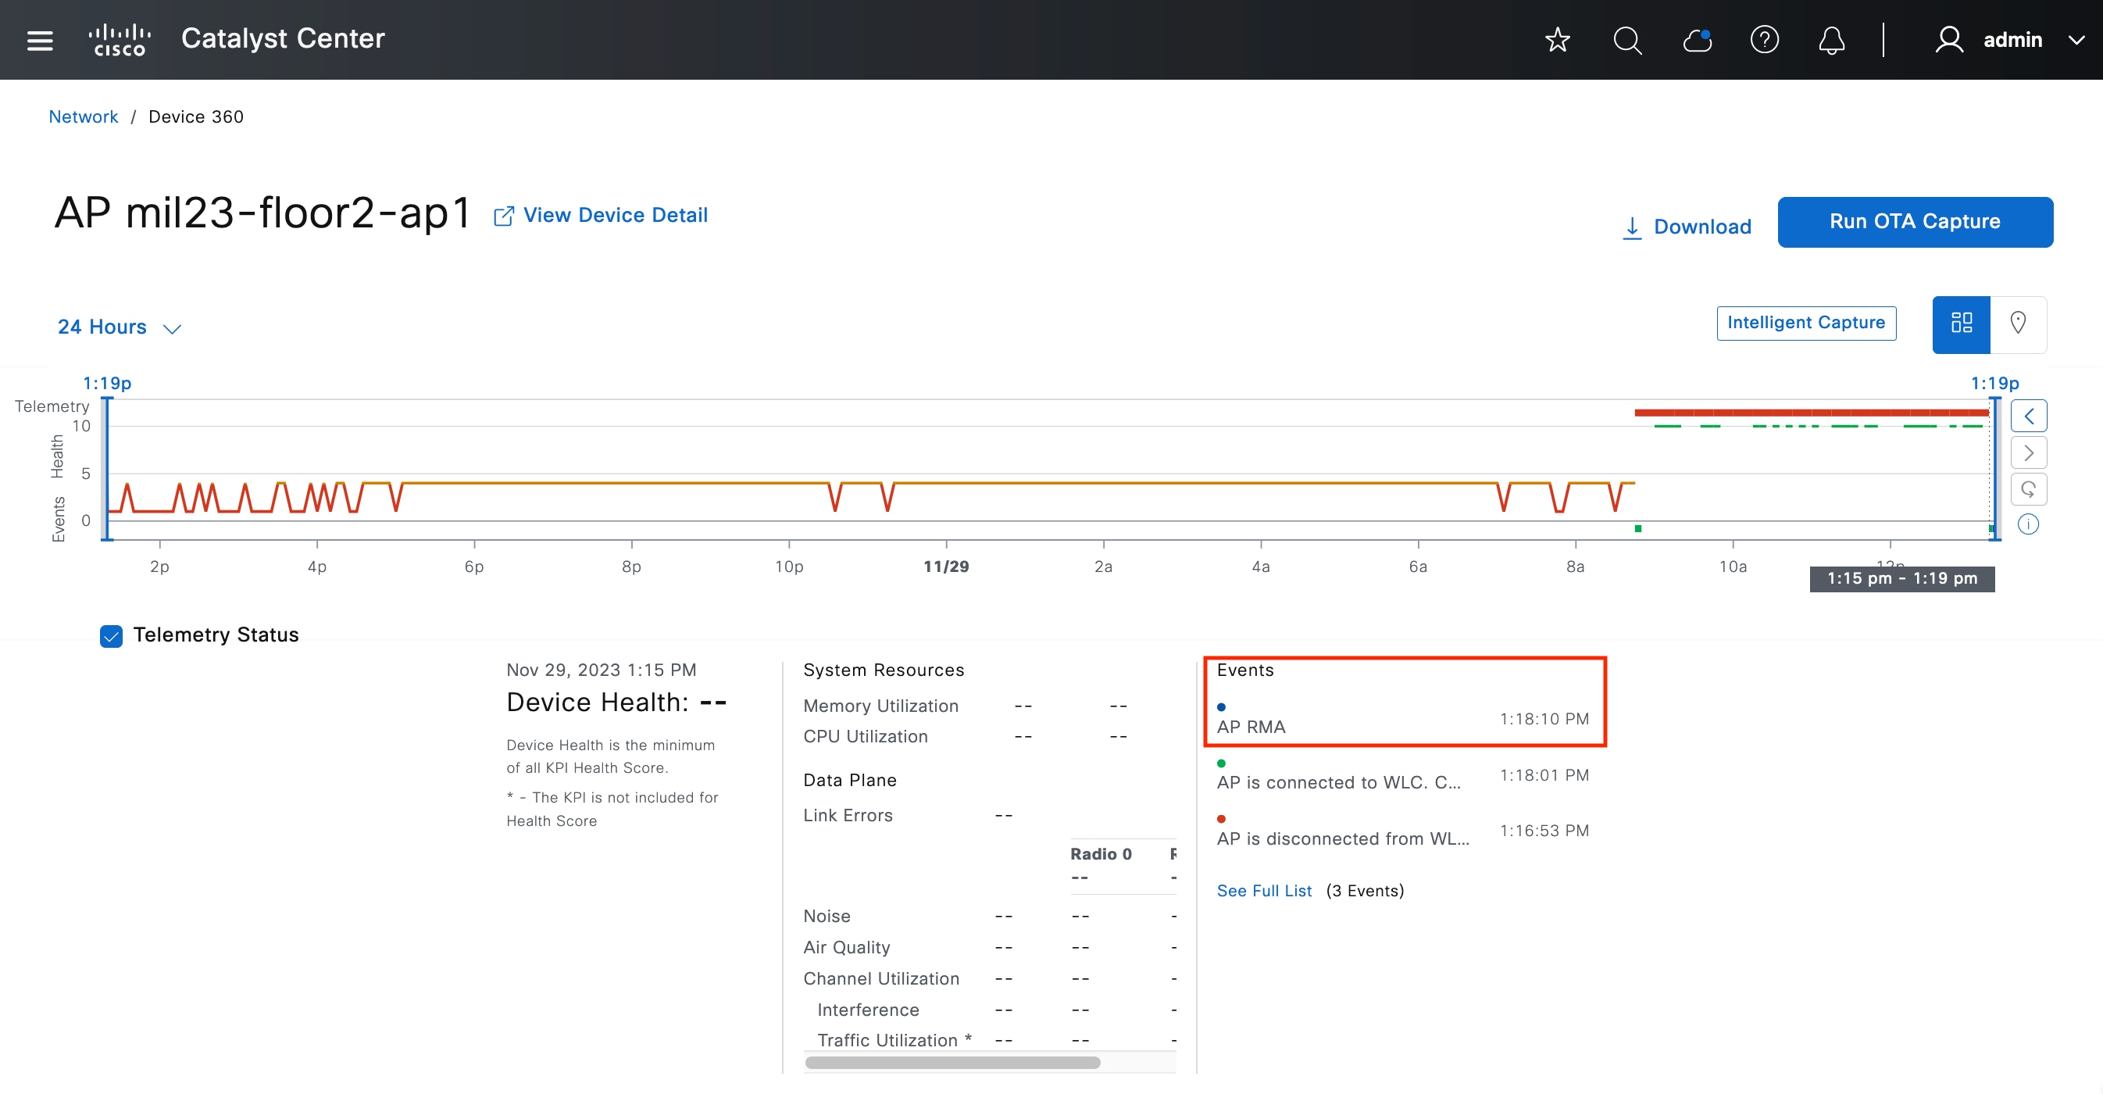Click the Run OTA Capture button
The height and width of the screenshot is (1094, 2103).
pyautogui.click(x=1915, y=222)
